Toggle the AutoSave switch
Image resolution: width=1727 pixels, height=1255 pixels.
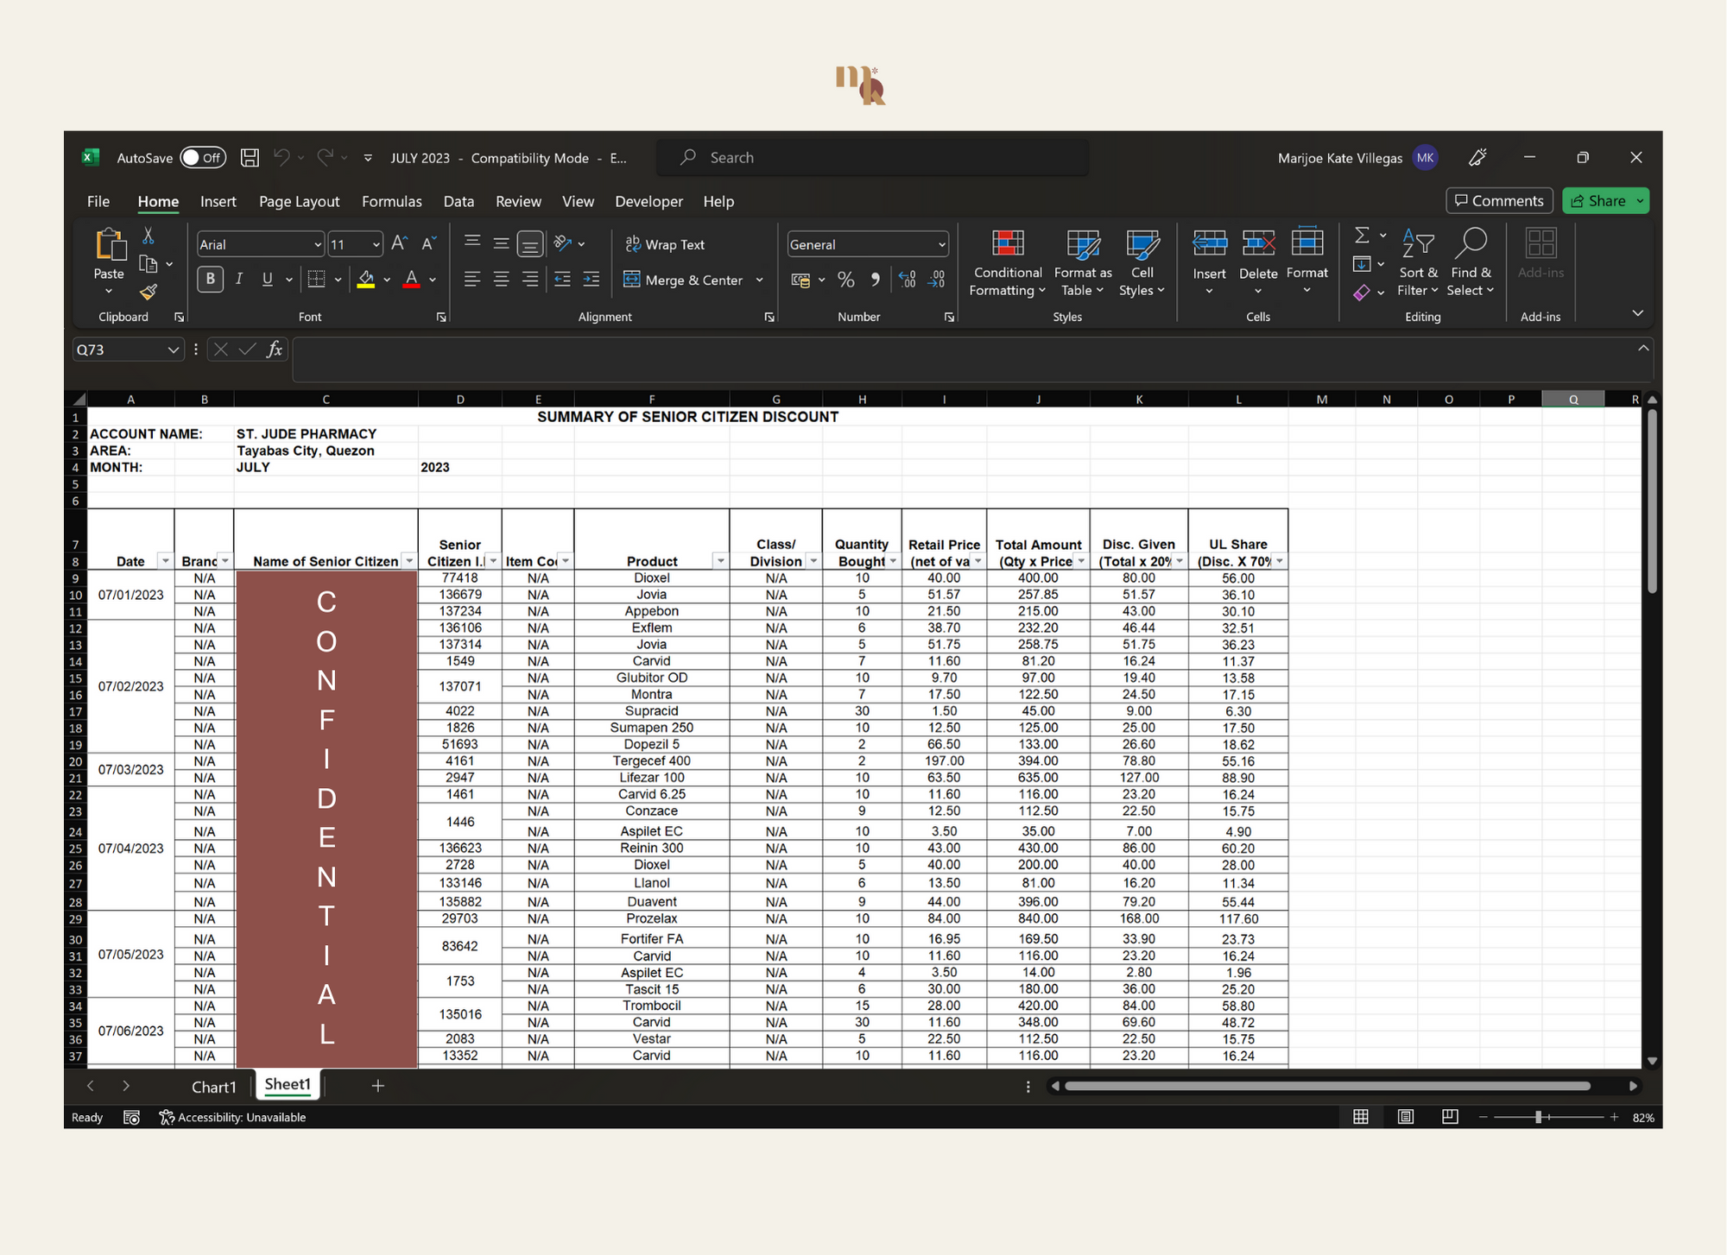coord(203,158)
